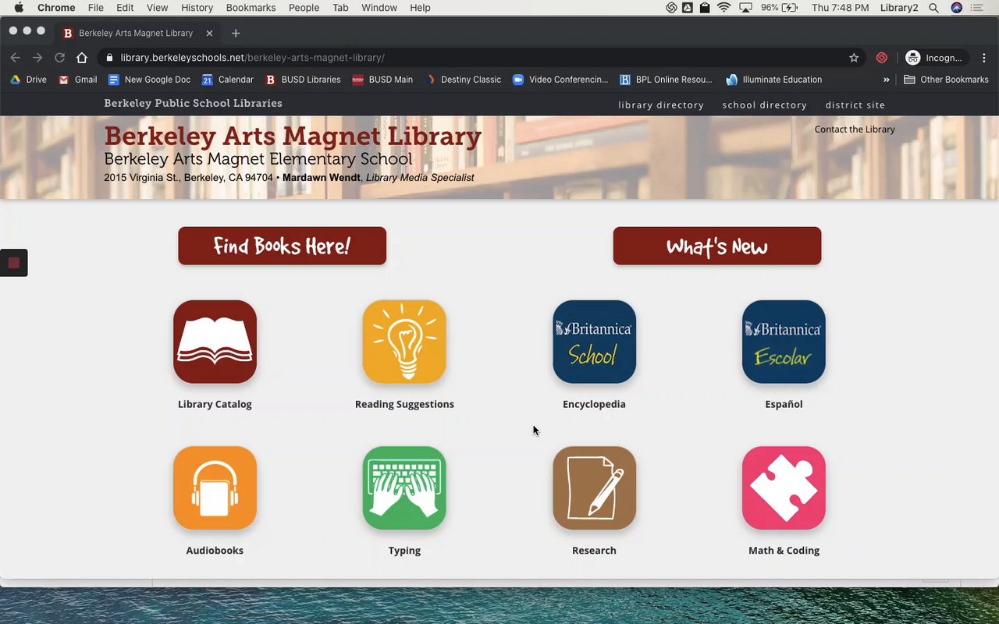
Task: Click the Thu 7:48 PM clock
Action: coord(840,8)
